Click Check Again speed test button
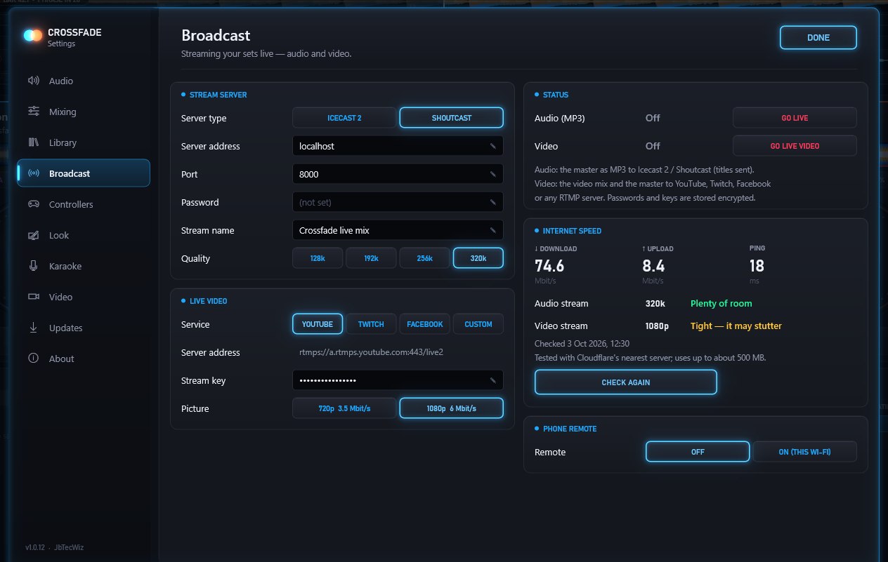888x562 pixels. (x=626, y=382)
